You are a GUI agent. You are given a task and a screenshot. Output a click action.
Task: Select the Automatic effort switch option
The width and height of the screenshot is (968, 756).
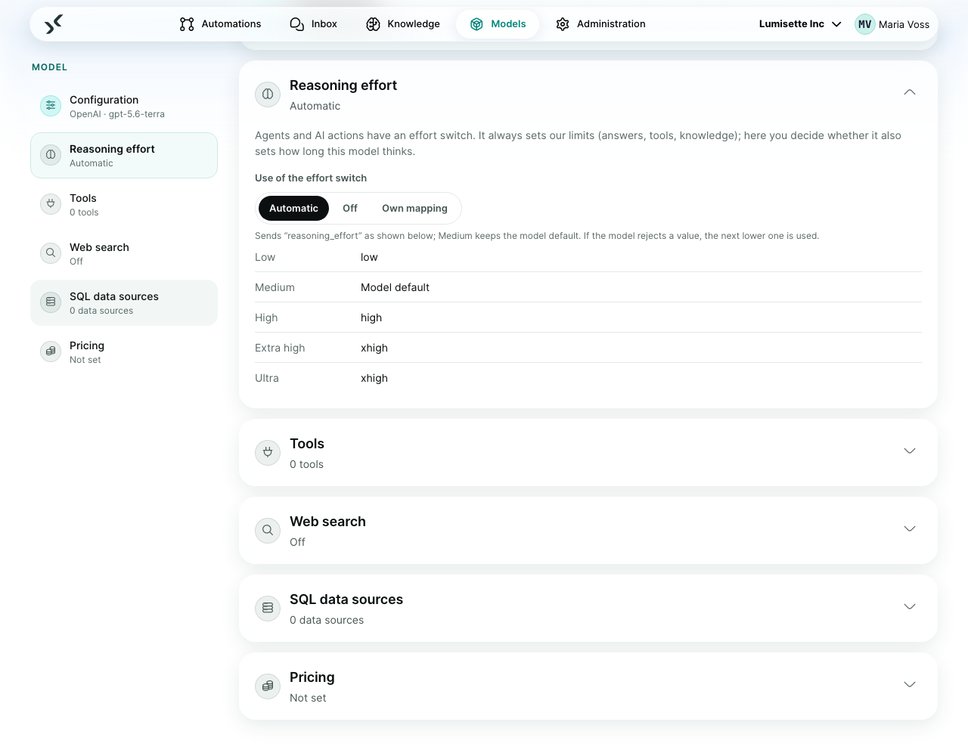click(x=293, y=209)
